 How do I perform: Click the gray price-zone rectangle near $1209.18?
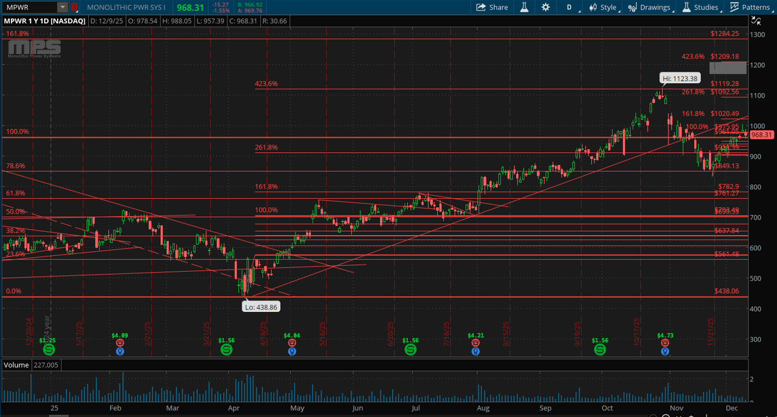click(728, 68)
